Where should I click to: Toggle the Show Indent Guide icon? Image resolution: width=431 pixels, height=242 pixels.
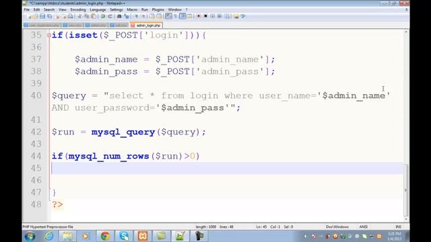pos(183,16)
